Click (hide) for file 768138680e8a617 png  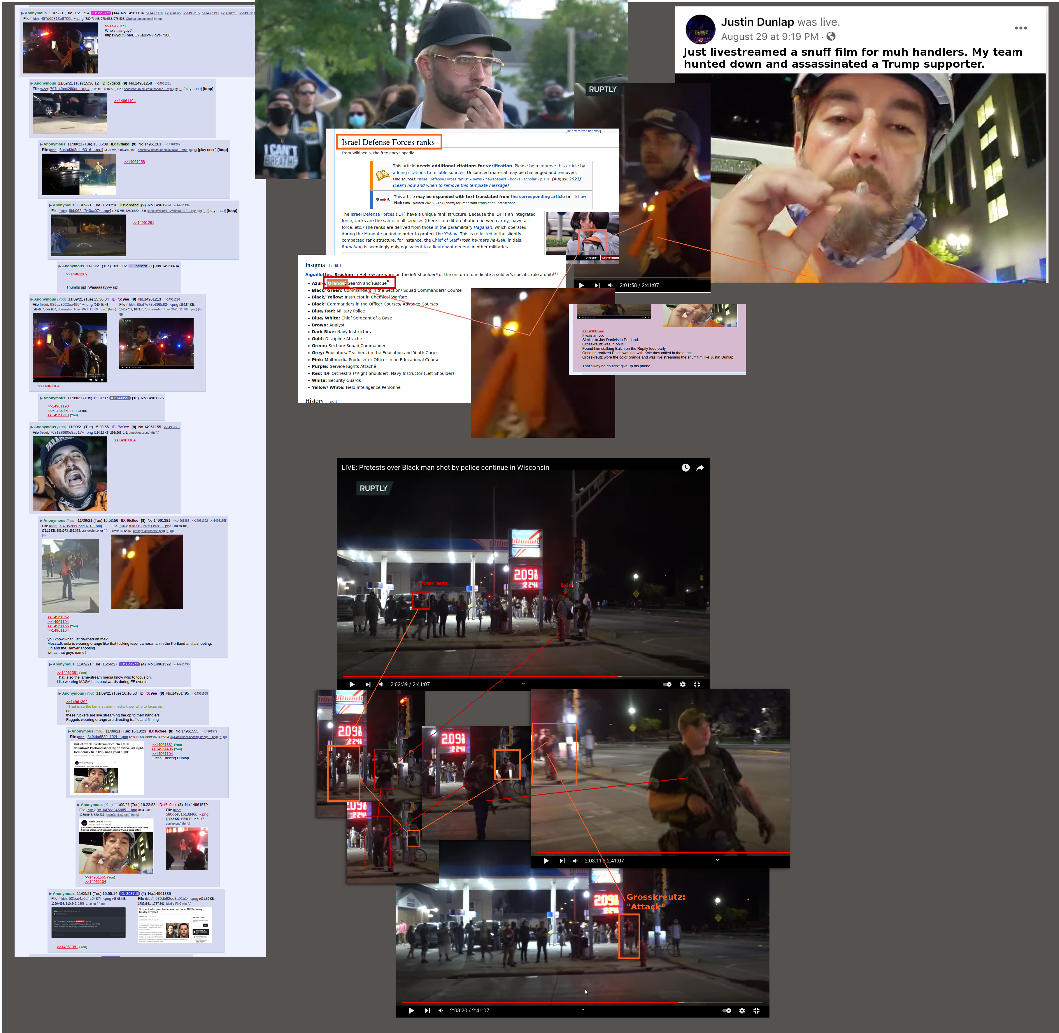point(44,433)
